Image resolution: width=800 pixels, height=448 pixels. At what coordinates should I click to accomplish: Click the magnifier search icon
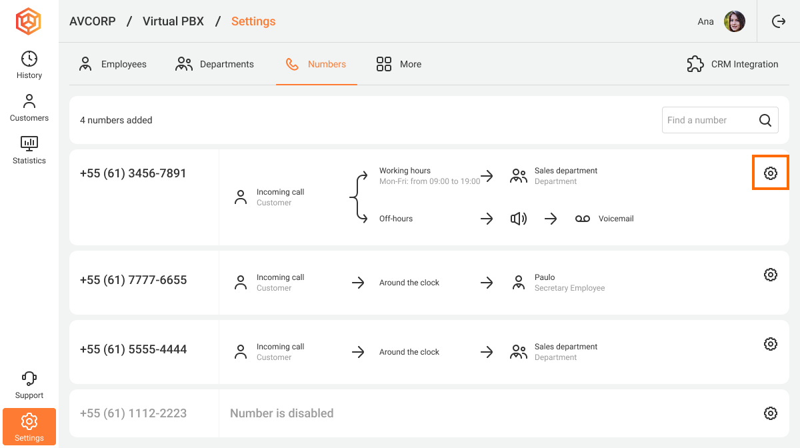765,120
